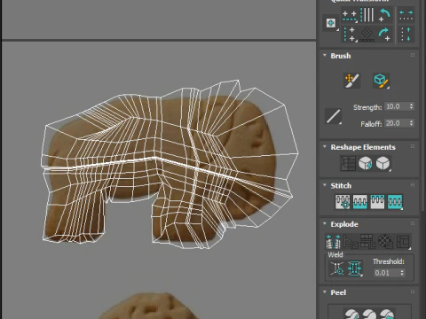Click Space Vertically icon with up-down arrows

406,35
